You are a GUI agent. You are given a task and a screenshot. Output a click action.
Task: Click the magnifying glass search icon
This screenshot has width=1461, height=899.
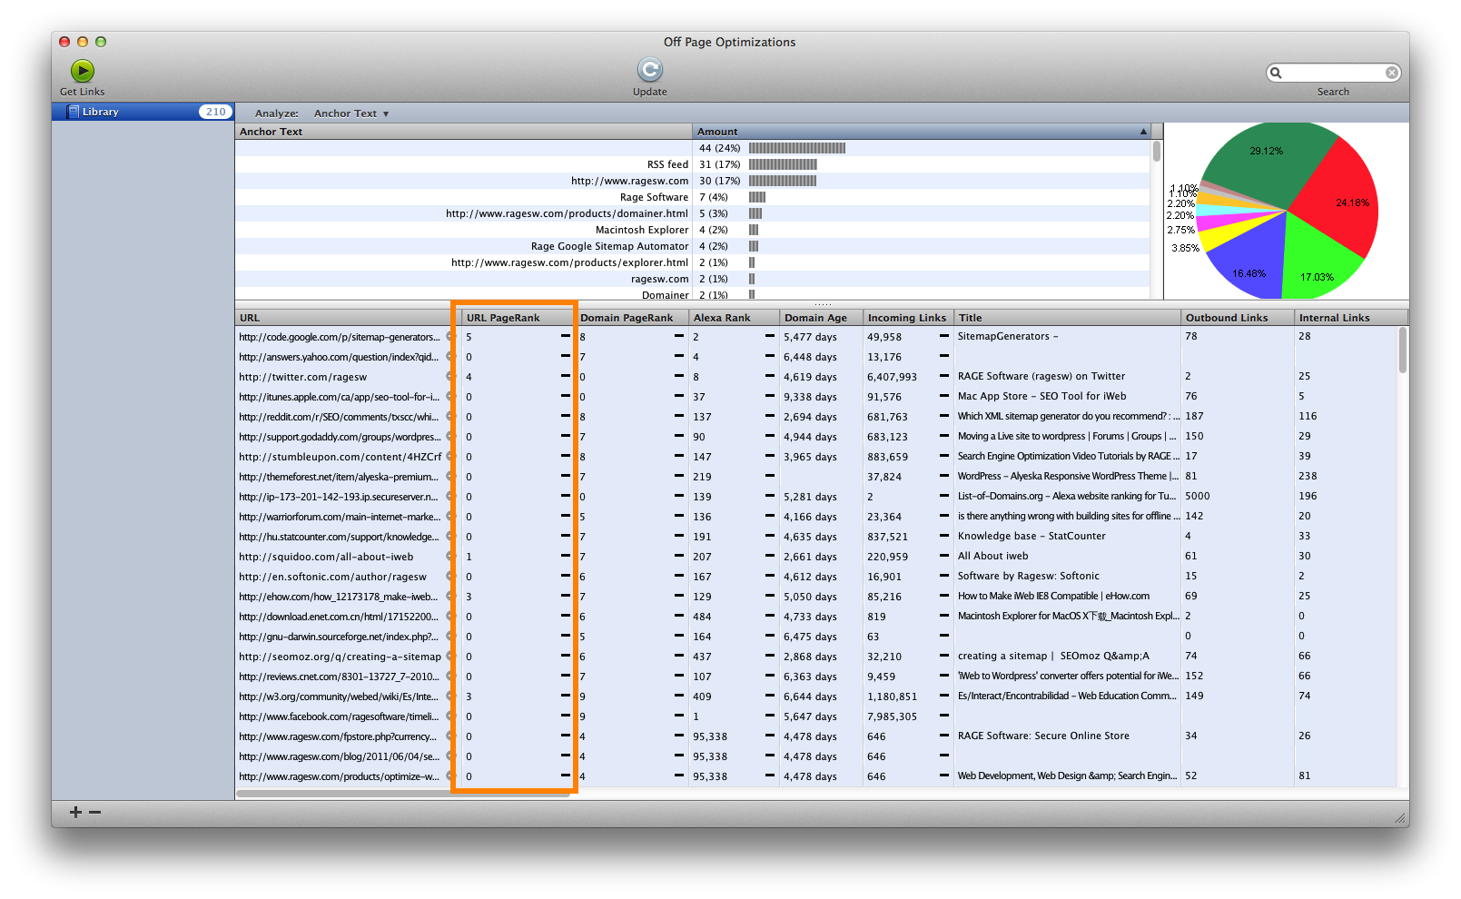click(1276, 73)
